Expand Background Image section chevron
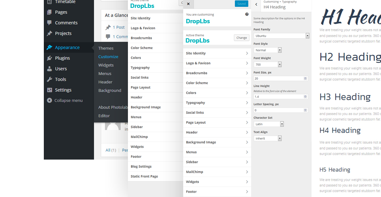 [x=247, y=142]
